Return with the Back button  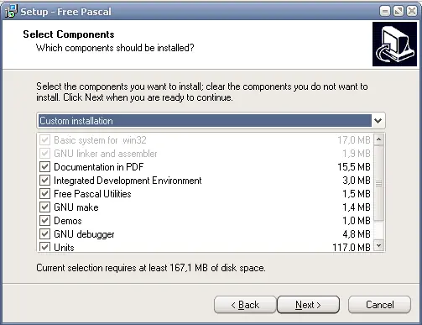click(x=245, y=305)
